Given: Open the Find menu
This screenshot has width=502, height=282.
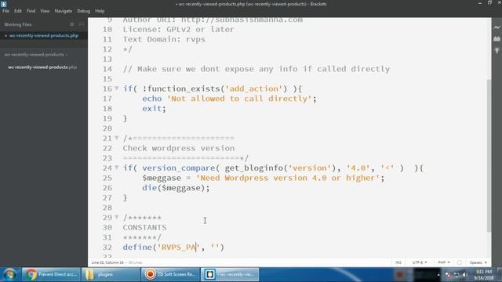Looking at the screenshot, I should click(31, 11).
